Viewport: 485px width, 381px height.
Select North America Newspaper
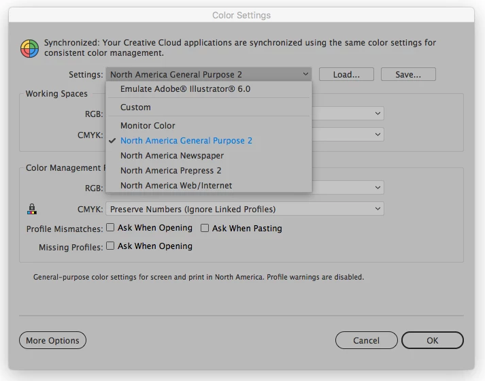pos(208,156)
